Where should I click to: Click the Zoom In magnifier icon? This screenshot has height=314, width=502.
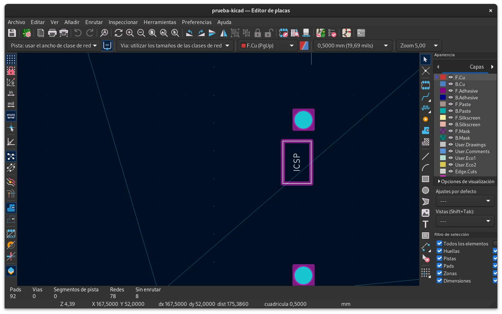pyautogui.click(x=130, y=33)
